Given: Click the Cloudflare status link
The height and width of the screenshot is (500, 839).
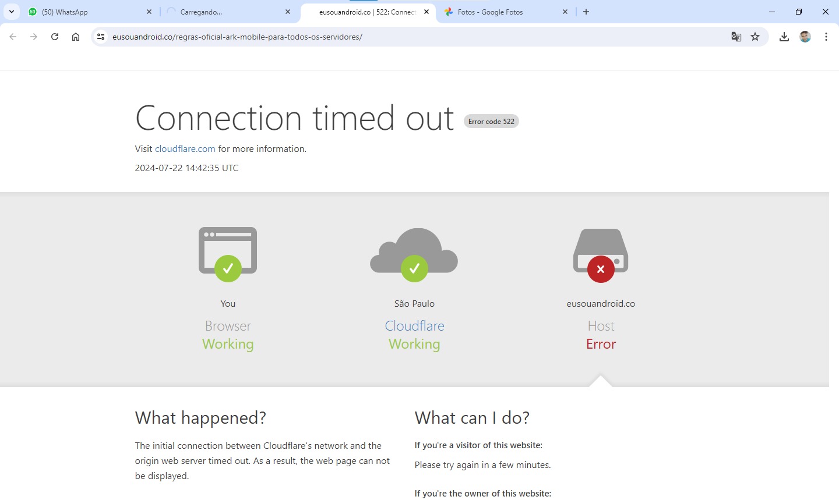Looking at the screenshot, I should pos(414,326).
